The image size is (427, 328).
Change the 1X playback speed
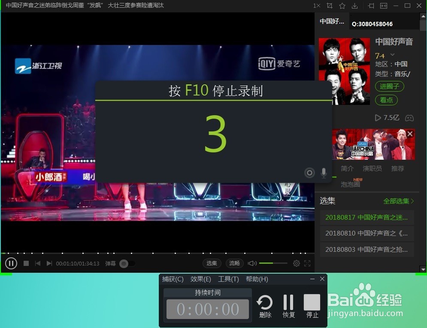[316, 6]
